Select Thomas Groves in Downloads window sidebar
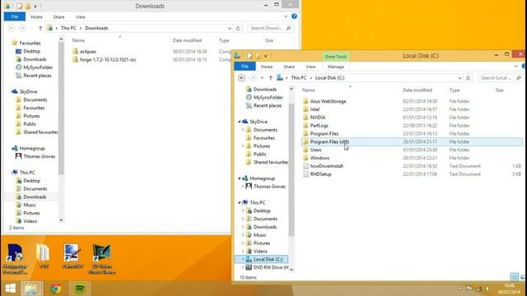 pyautogui.click(x=39, y=156)
